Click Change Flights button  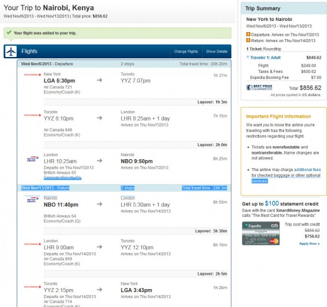click(x=186, y=52)
